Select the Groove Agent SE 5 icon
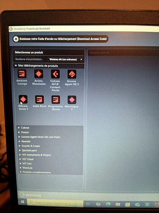Screen dimensions: 159x213 [72, 74]
